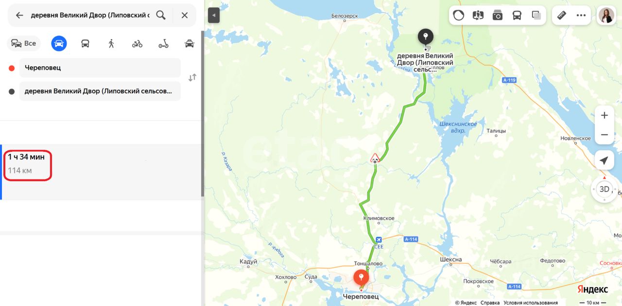The image size is (622, 306).
Task: Open the ruler distance measuring tool
Action: 562,15
